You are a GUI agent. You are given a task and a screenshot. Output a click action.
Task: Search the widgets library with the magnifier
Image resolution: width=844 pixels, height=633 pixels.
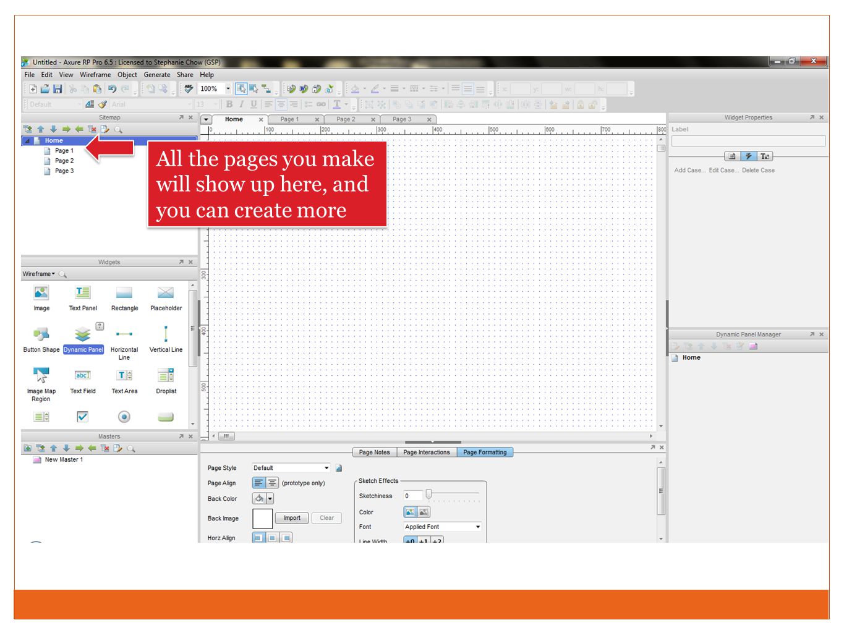[62, 274]
